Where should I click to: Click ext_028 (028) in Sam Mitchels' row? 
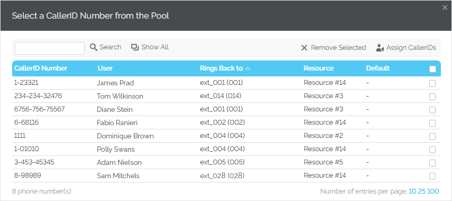(x=222, y=176)
